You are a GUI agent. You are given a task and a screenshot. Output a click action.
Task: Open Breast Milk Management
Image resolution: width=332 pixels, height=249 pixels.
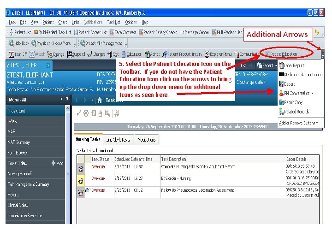point(101,43)
